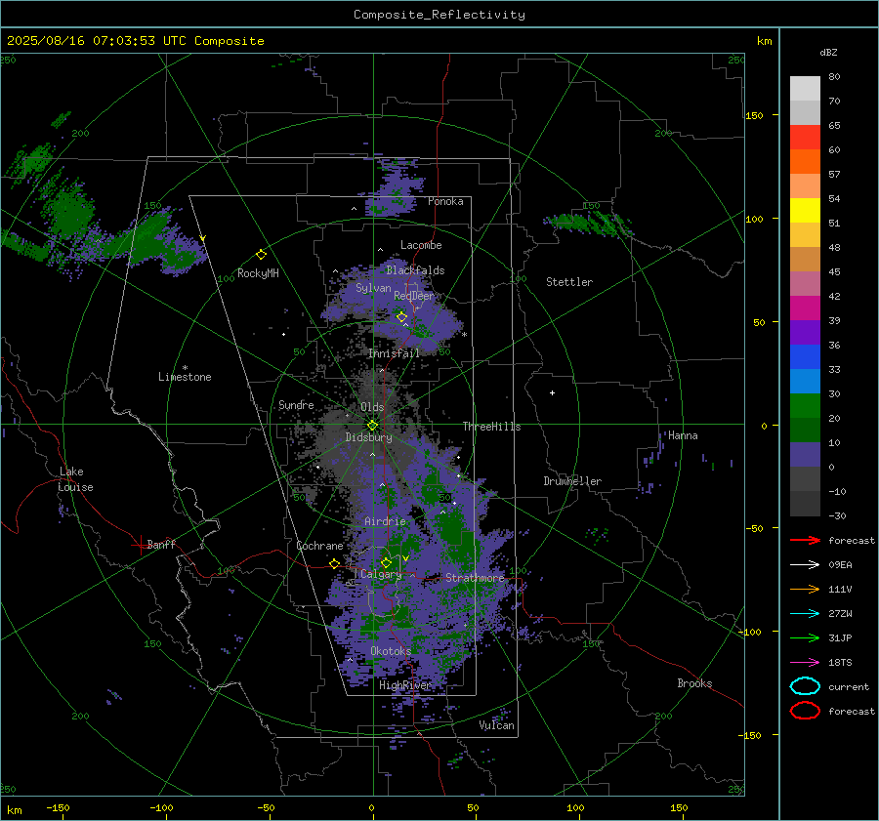Click the magenta 18TS arrow icon
879x821 pixels.
coord(805,663)
